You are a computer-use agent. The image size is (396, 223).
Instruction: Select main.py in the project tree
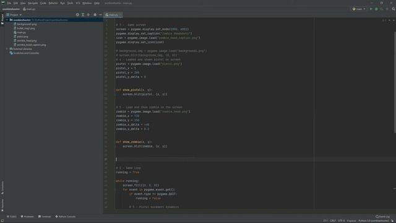click(22, 33)
